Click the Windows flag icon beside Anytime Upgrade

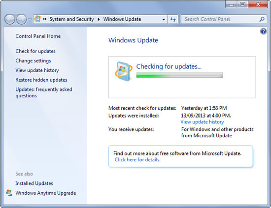pos(9,193)
